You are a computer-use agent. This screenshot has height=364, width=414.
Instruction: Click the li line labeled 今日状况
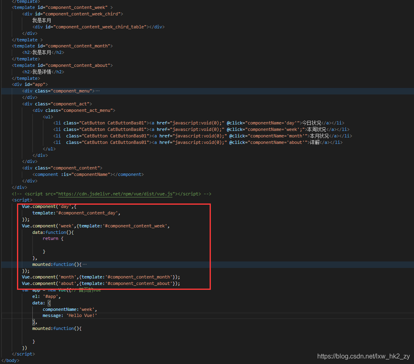tap(199, 123)
